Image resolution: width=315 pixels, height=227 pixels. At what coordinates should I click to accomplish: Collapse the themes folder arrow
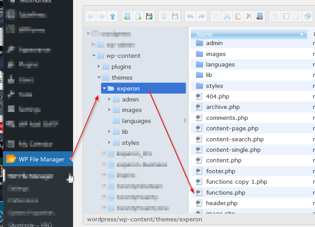click(x=99, y=77)
